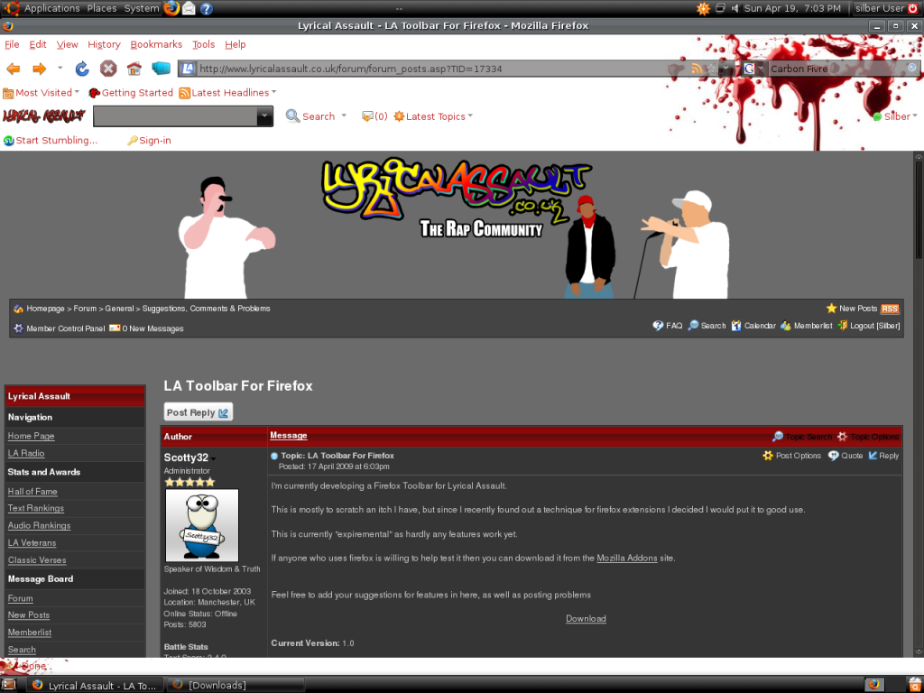The image size is (924, 693).
Task: Click the Lyrical Assault toolbar logo
Action: tap(43, 116)
